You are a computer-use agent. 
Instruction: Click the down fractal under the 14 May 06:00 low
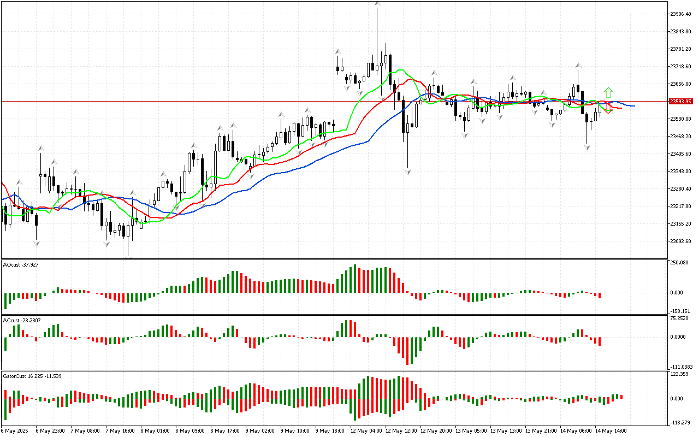coord(587,147)
